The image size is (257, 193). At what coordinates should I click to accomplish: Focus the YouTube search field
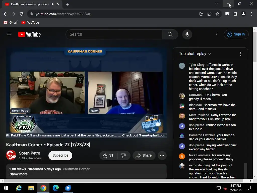tap(114, 34)
